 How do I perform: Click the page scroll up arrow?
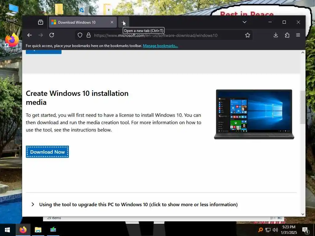pos(303,53)
